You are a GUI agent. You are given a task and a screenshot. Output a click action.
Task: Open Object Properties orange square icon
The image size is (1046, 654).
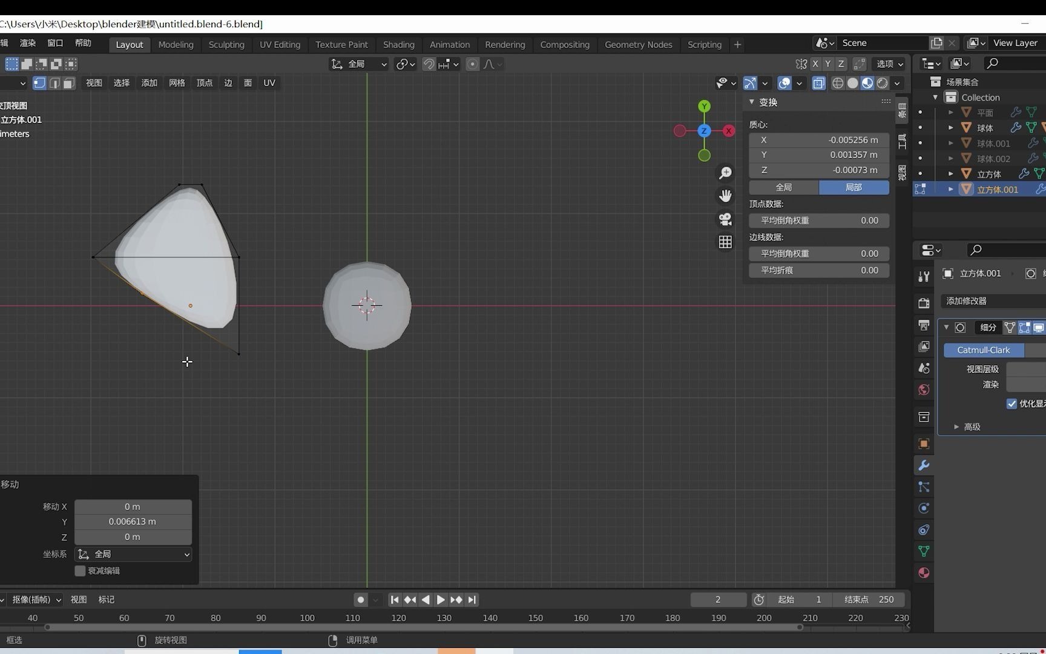[x=923, y=443]
